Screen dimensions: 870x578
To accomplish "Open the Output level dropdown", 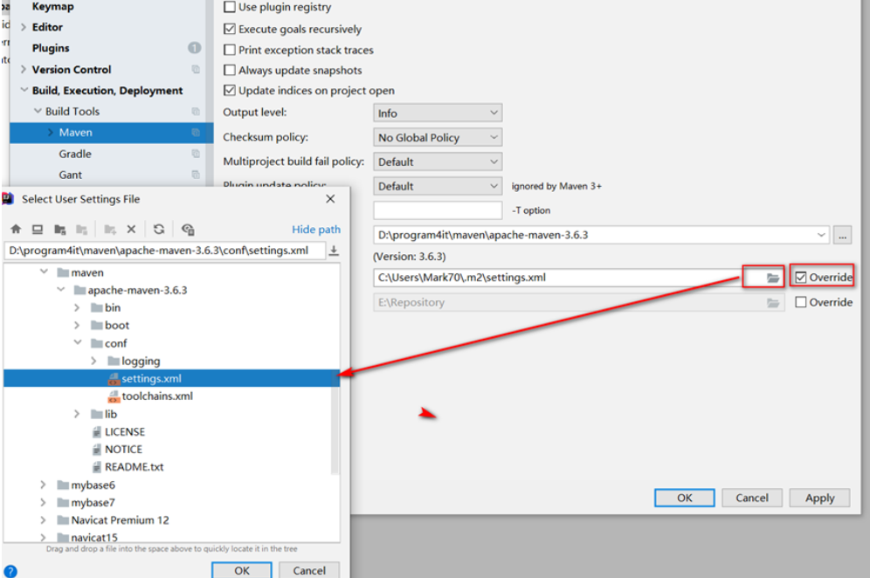I will pos(438,114).
